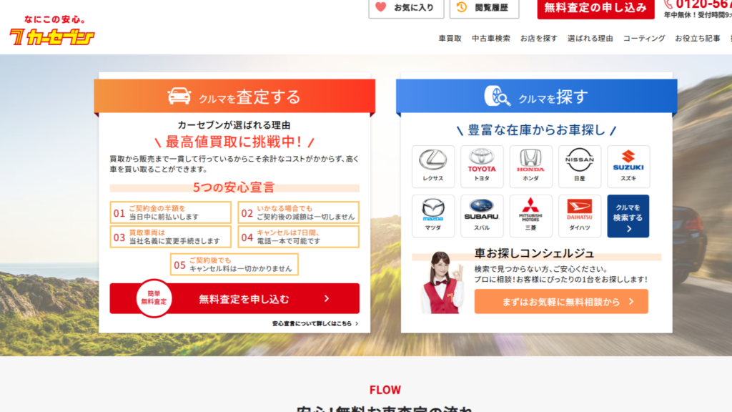The image size is (732, 412).
Task: Open お気に入り favorites with heart icon
Action: [405, 8]
